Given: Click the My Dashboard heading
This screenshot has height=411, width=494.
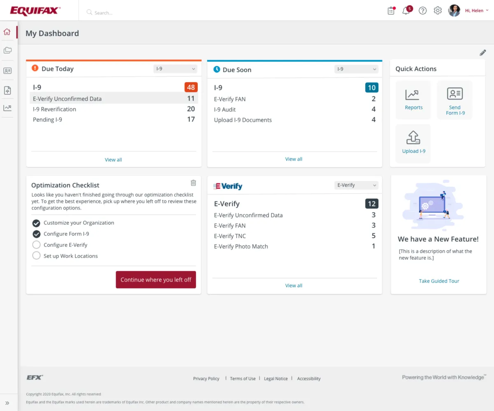Looking at the screenshot, I should [x=52, y=33].
